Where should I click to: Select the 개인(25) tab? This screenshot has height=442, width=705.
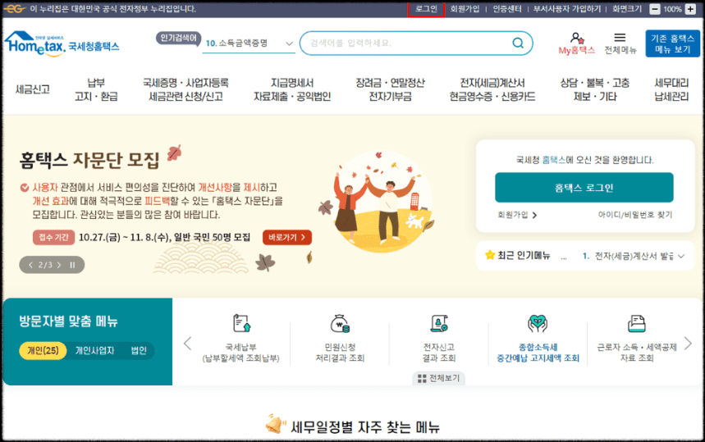pos(43,350)
